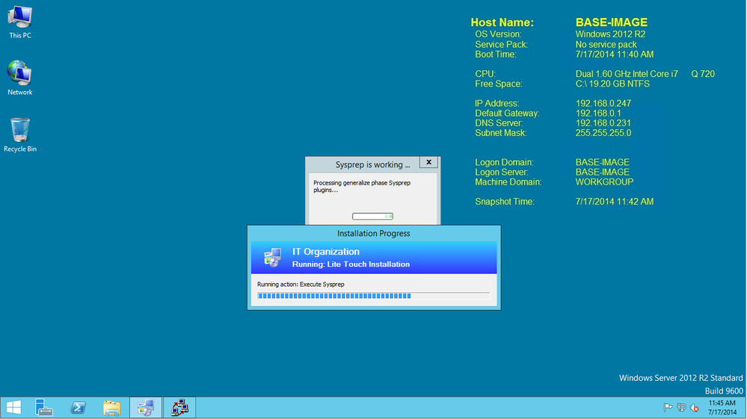Open the This PC desktop icon
This screenshot has height=419, width=747.
click(x=20, y=22)
